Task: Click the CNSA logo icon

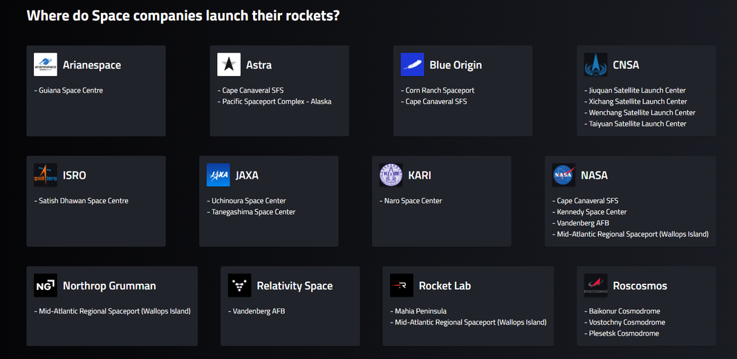Action: point(595,64)
